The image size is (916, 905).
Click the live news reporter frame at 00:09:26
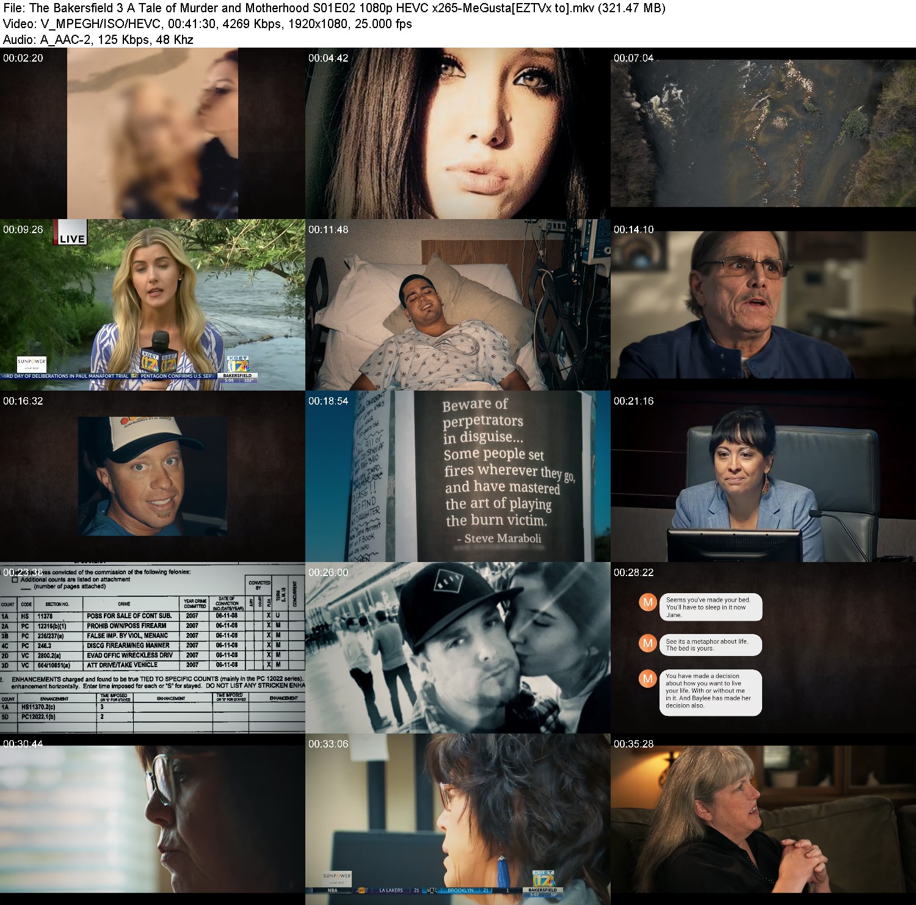(153, 305)
